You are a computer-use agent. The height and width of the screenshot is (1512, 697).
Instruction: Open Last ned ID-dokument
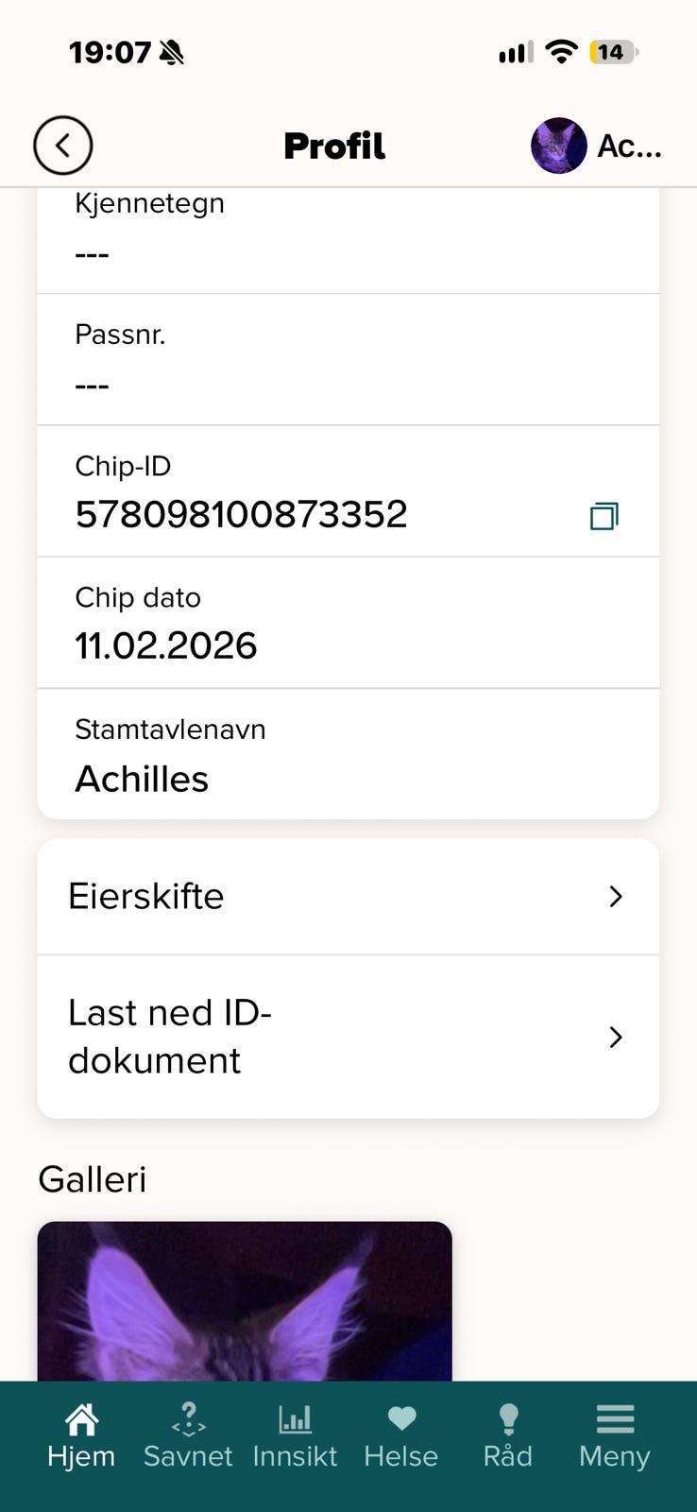click(x=348, y=1037)
